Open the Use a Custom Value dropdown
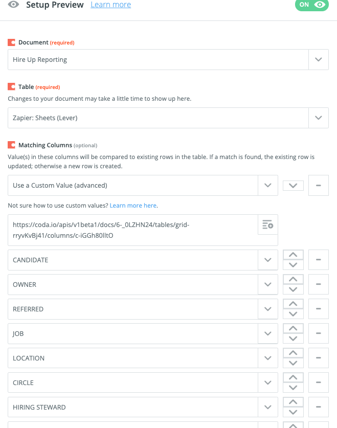Viewport: 337px width, 428px height. pyautogui.click(x=267, y=185)
